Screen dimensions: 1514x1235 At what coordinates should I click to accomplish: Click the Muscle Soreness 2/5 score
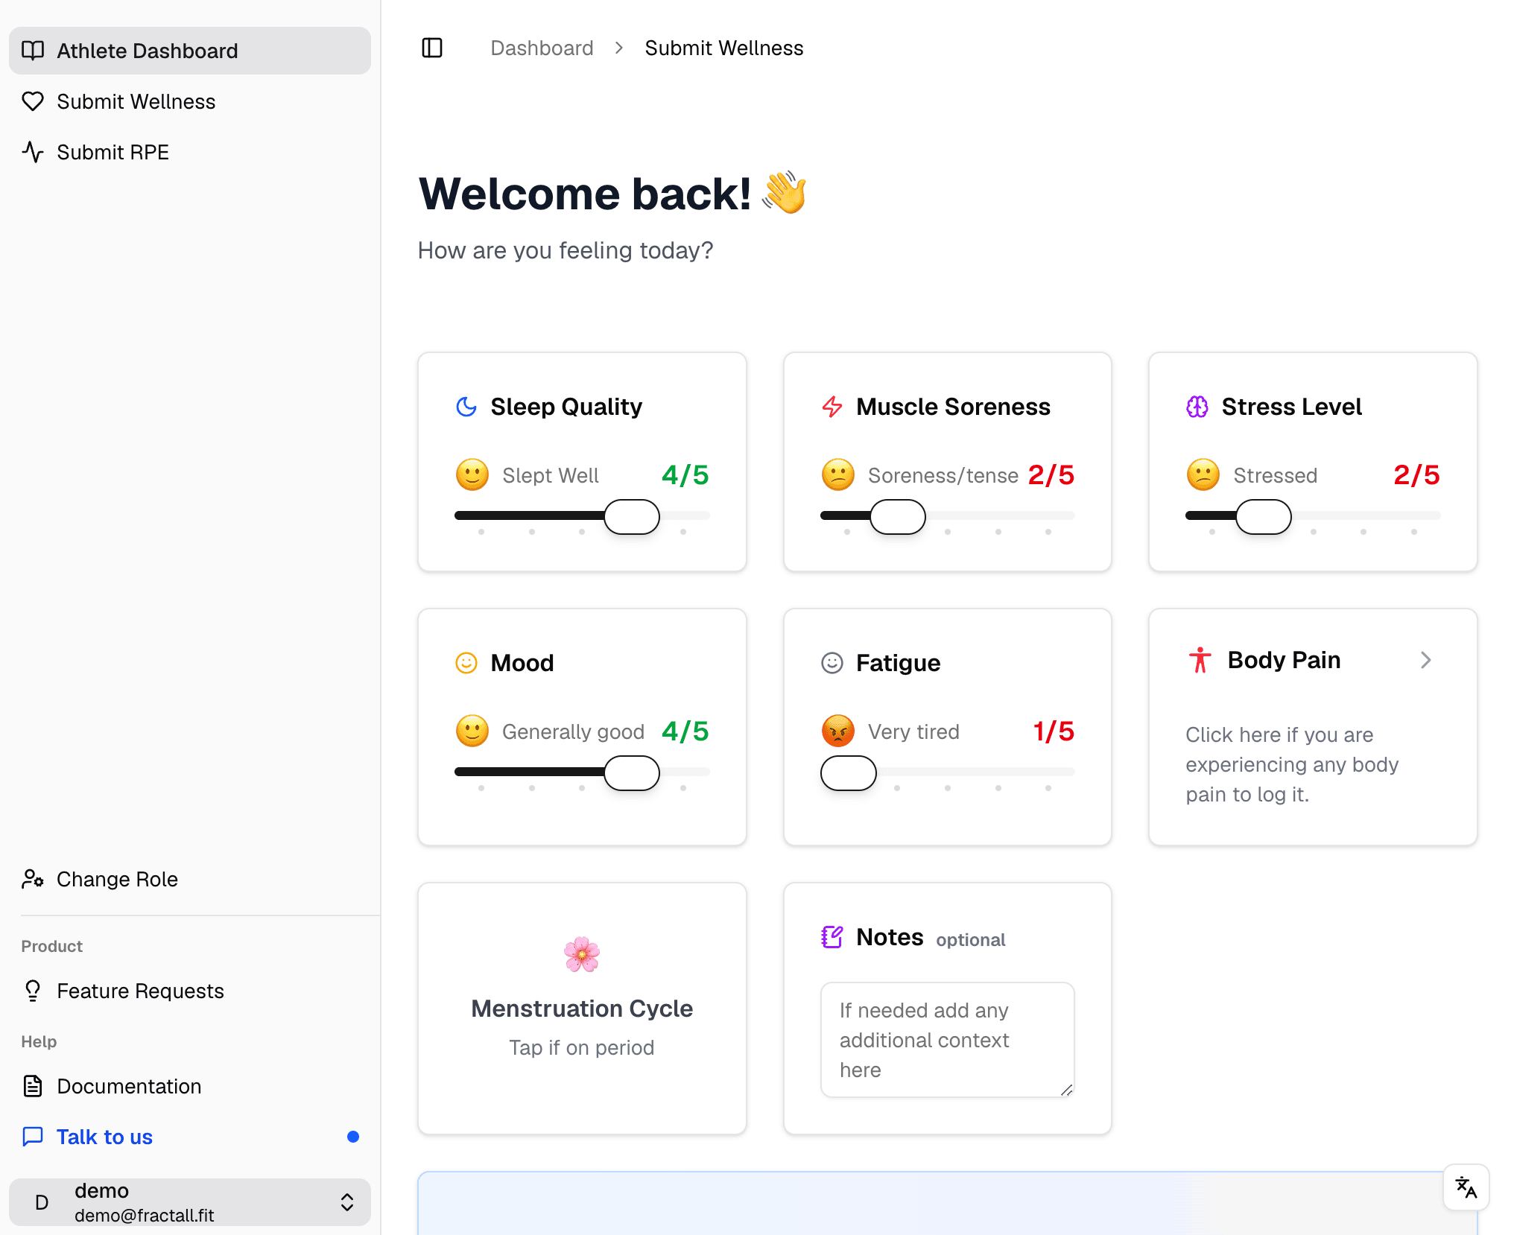(1051, 474)
